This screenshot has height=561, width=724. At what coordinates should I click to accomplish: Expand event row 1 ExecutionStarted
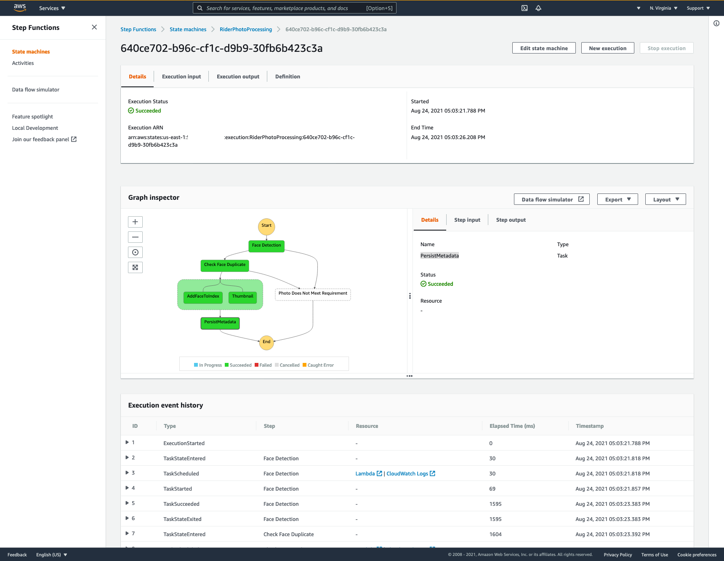point(127,442)
